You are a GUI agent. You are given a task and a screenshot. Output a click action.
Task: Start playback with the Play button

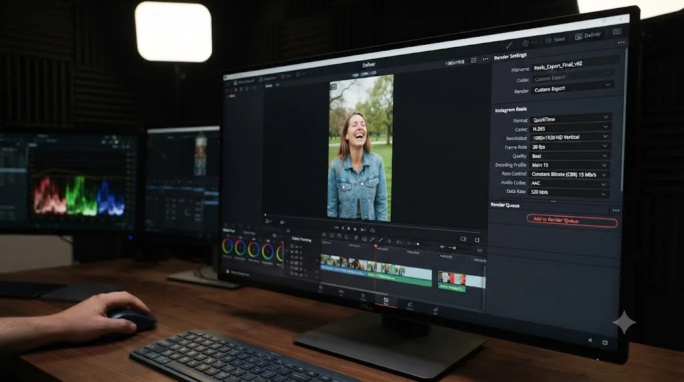click(x=355, y=229)
